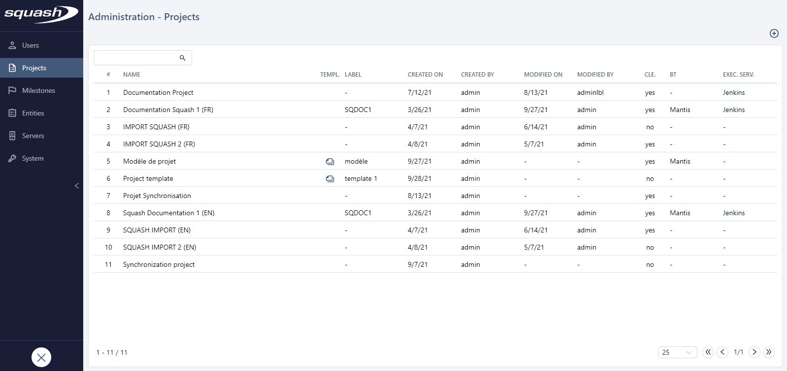Sort by TEMPL. column header
The image size is (787, 371).
330,75
